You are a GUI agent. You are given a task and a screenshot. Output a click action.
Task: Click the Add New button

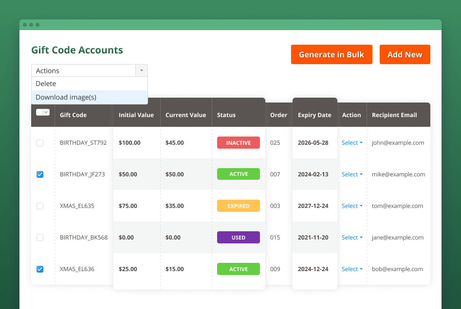point(405,54)
